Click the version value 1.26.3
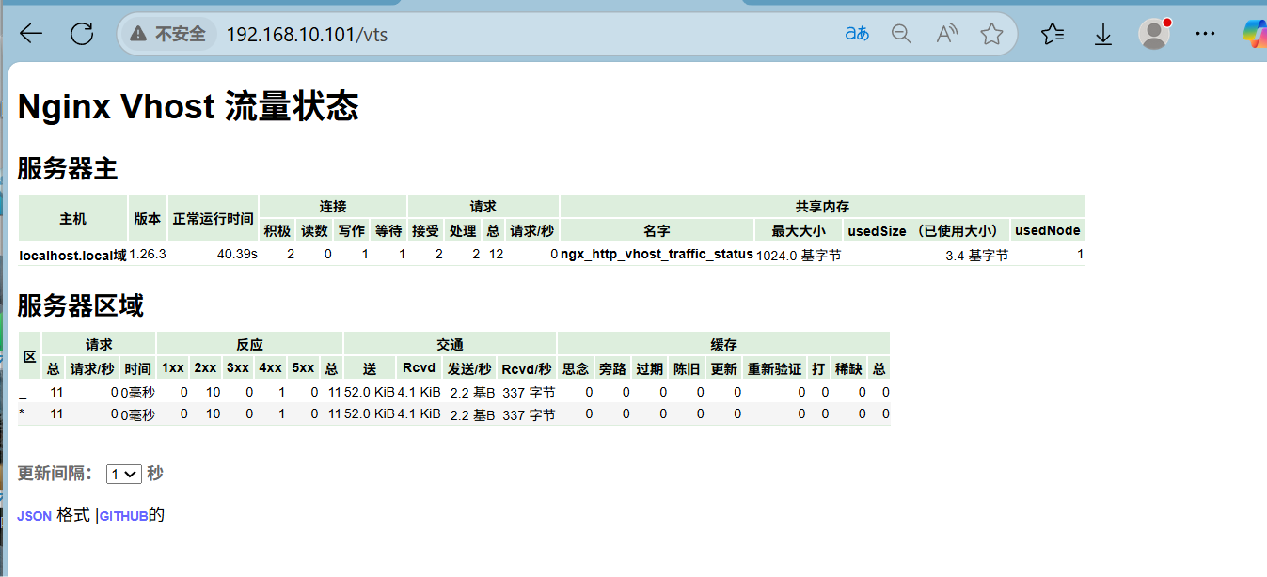This screenshot has width=1267, height=577. pos(148,255)
